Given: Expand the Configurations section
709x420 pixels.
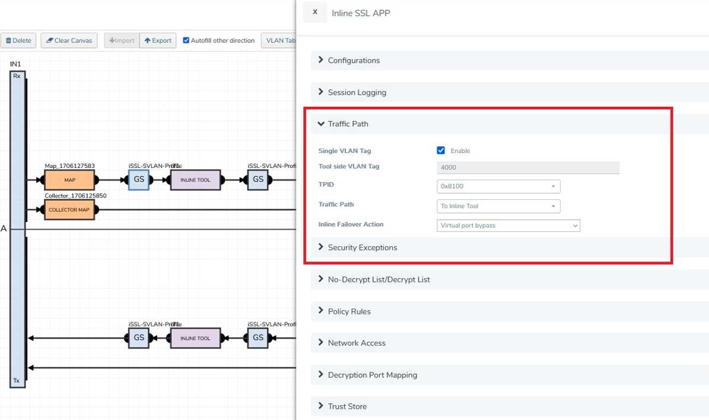Looking at the screenshot, I should 510,60.
